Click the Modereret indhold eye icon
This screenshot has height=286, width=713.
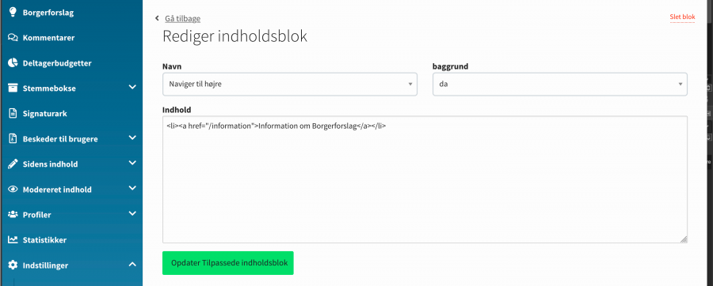[x=13, y=190]
